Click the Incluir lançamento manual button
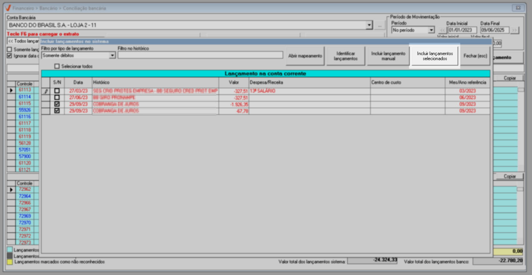532x275 pixels. click(388, 56)
